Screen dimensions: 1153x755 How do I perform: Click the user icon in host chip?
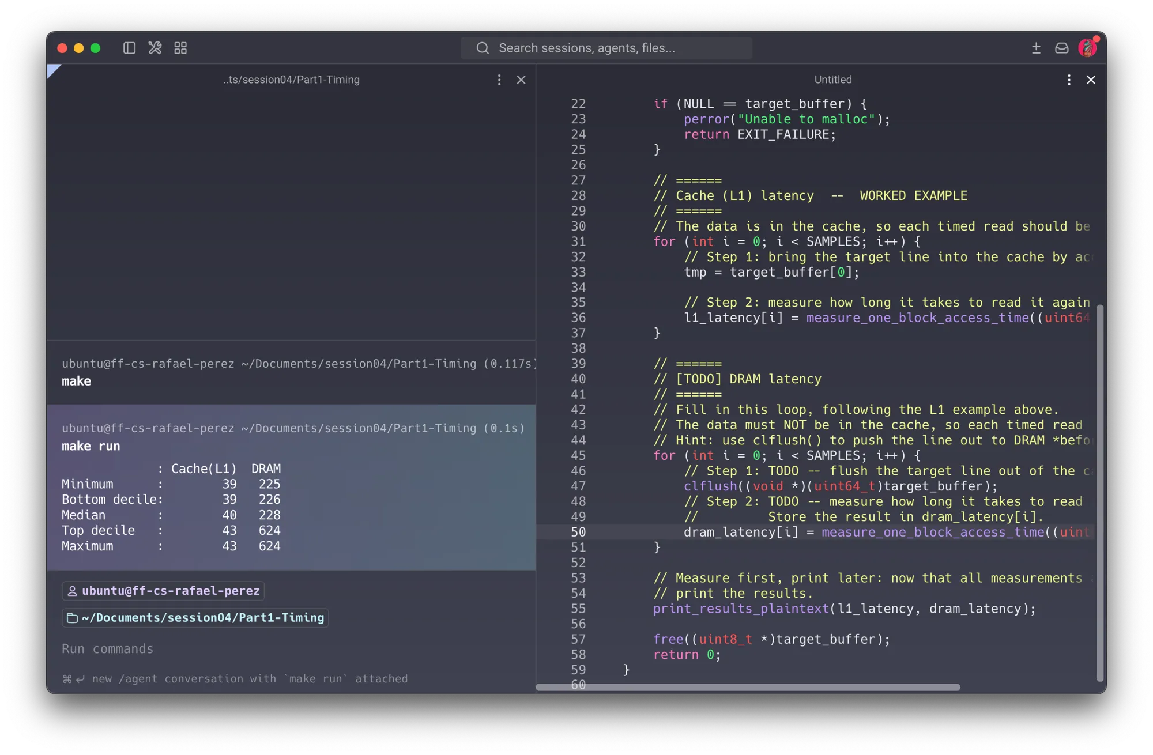[x=72, y=591]
